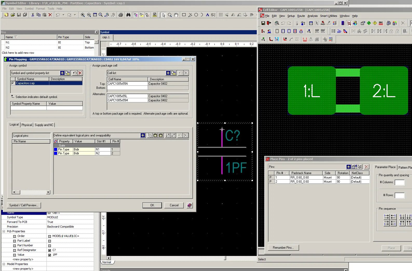Screen dimensions: 412x271
Task: Select rectangle draw tool in Symbol Editor
Action: pyautogui.click(x=184, y=15)
